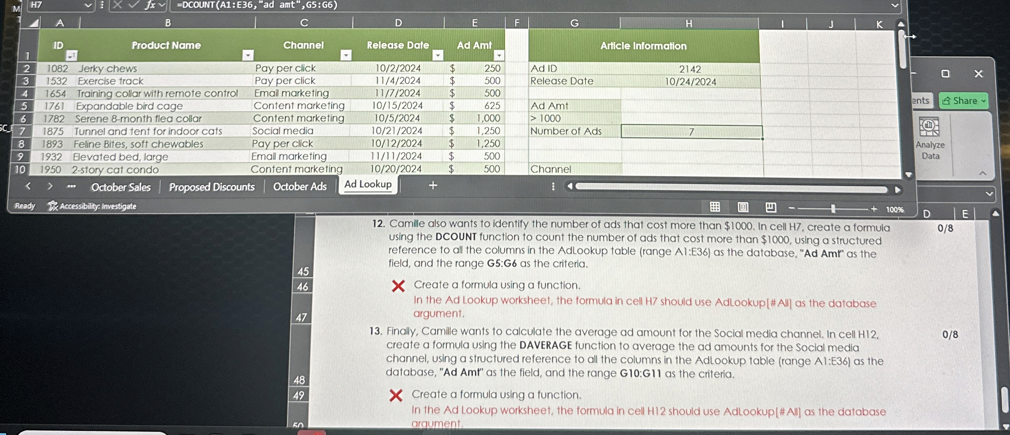
Task: Go to previous sheet tab arrow
Action: pos(28,186)
